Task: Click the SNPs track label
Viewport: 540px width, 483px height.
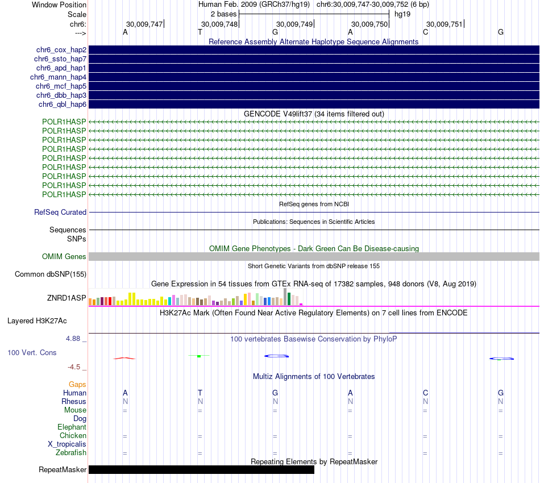Action: click(x=77, y=239)
